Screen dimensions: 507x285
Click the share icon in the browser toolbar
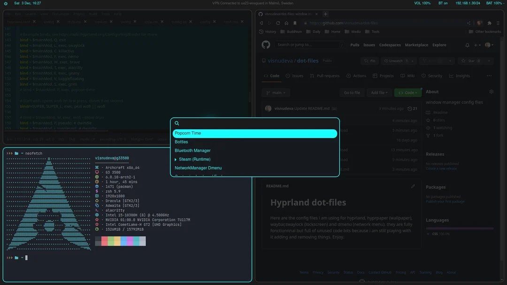469,23
